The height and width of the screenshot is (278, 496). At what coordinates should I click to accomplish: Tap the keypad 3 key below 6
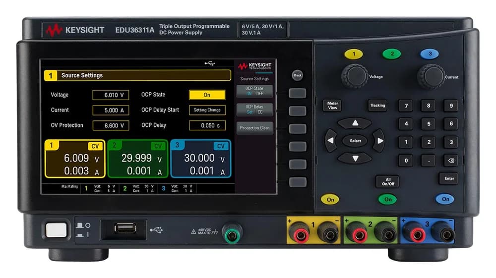[451, 142]
